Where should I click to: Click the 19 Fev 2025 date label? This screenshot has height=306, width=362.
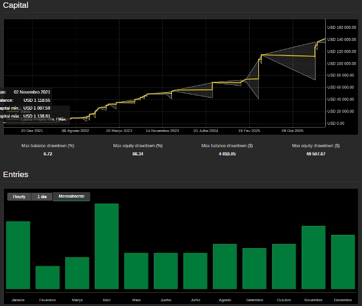coord(249,131)
